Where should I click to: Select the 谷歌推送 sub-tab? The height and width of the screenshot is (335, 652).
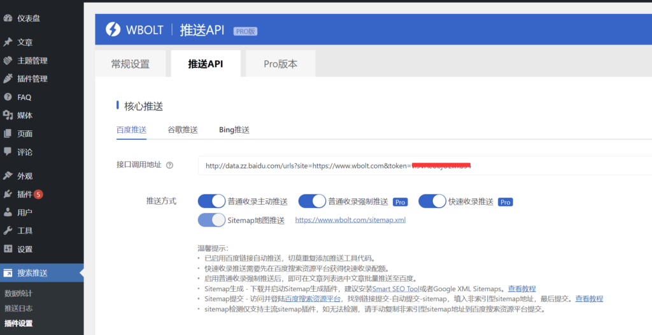click(x=183, y=130)
